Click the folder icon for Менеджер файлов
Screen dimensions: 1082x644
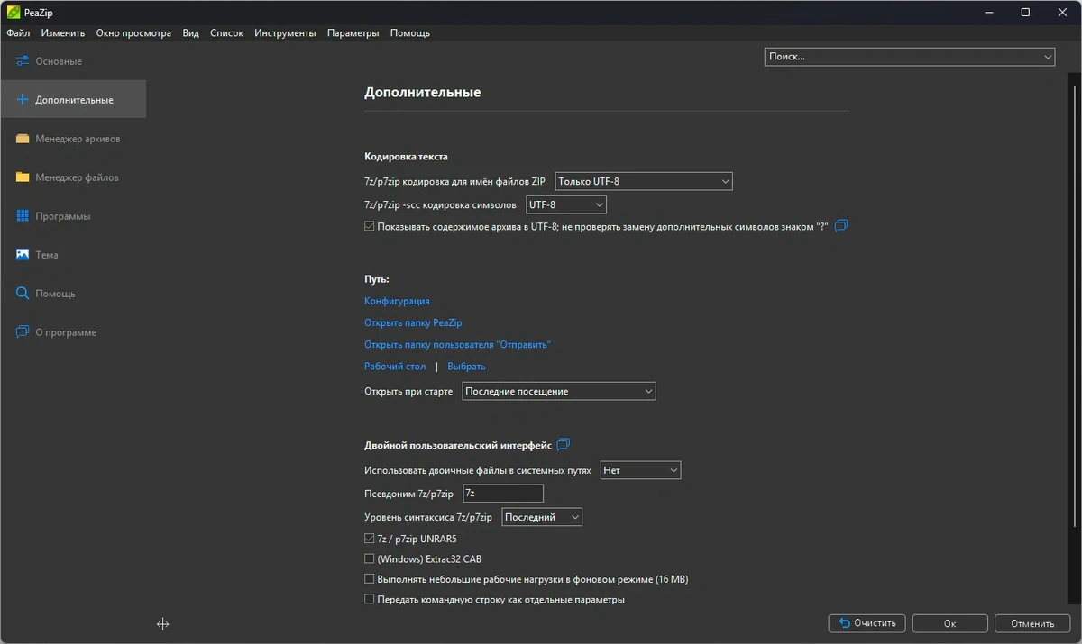[x=23, y=177]
